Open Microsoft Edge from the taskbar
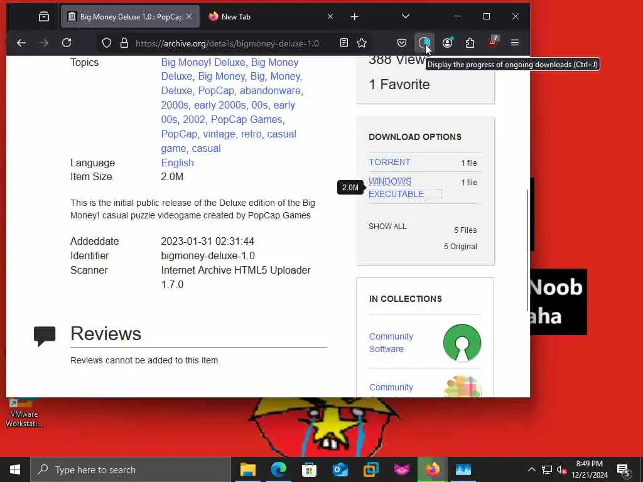643x482 pixels. click(x=278, y=469)
